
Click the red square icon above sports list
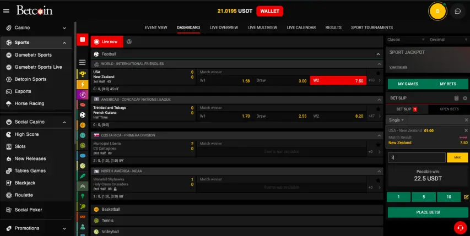(83, 40)
